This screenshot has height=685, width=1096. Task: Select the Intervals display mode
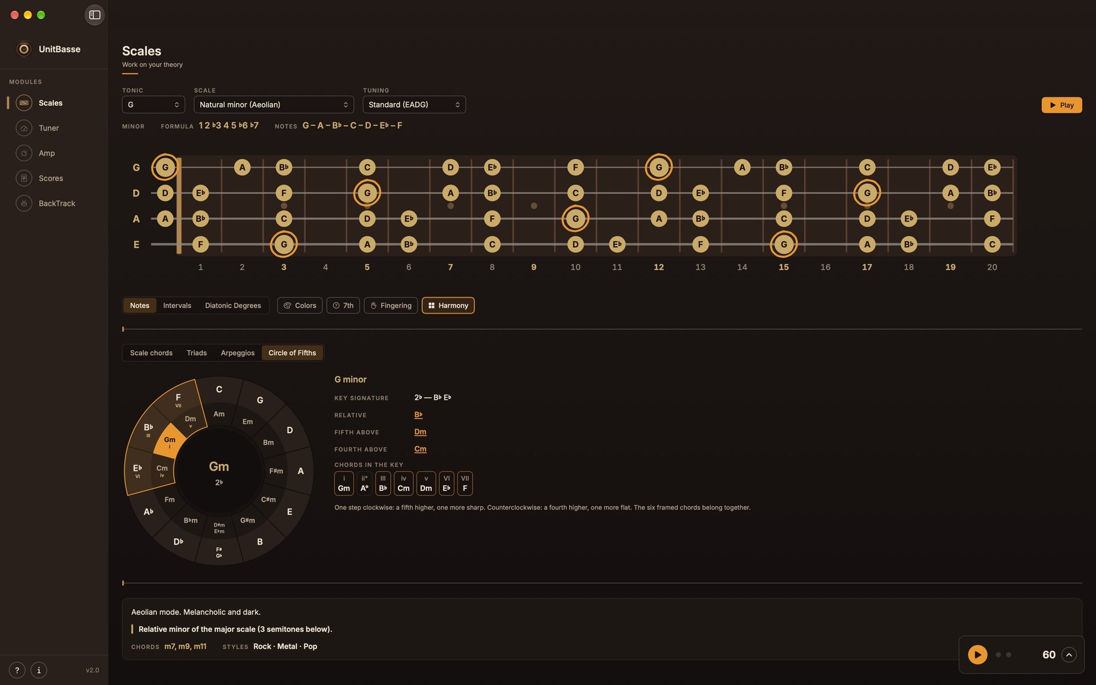[177, 305]
